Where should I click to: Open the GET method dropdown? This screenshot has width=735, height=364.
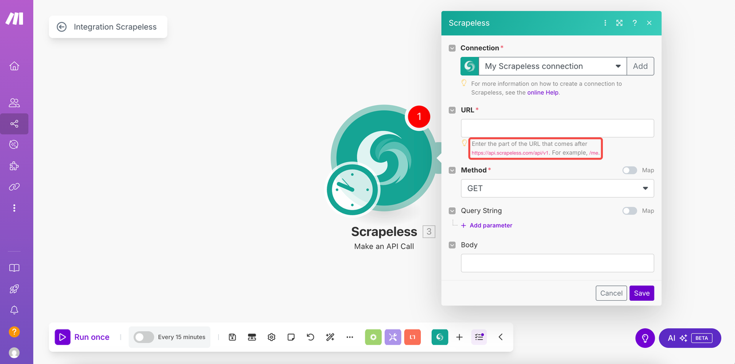tap(558, 188)
